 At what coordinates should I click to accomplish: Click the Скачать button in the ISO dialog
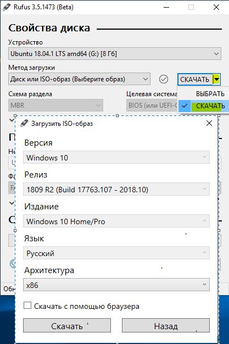[x=67, y=325]
